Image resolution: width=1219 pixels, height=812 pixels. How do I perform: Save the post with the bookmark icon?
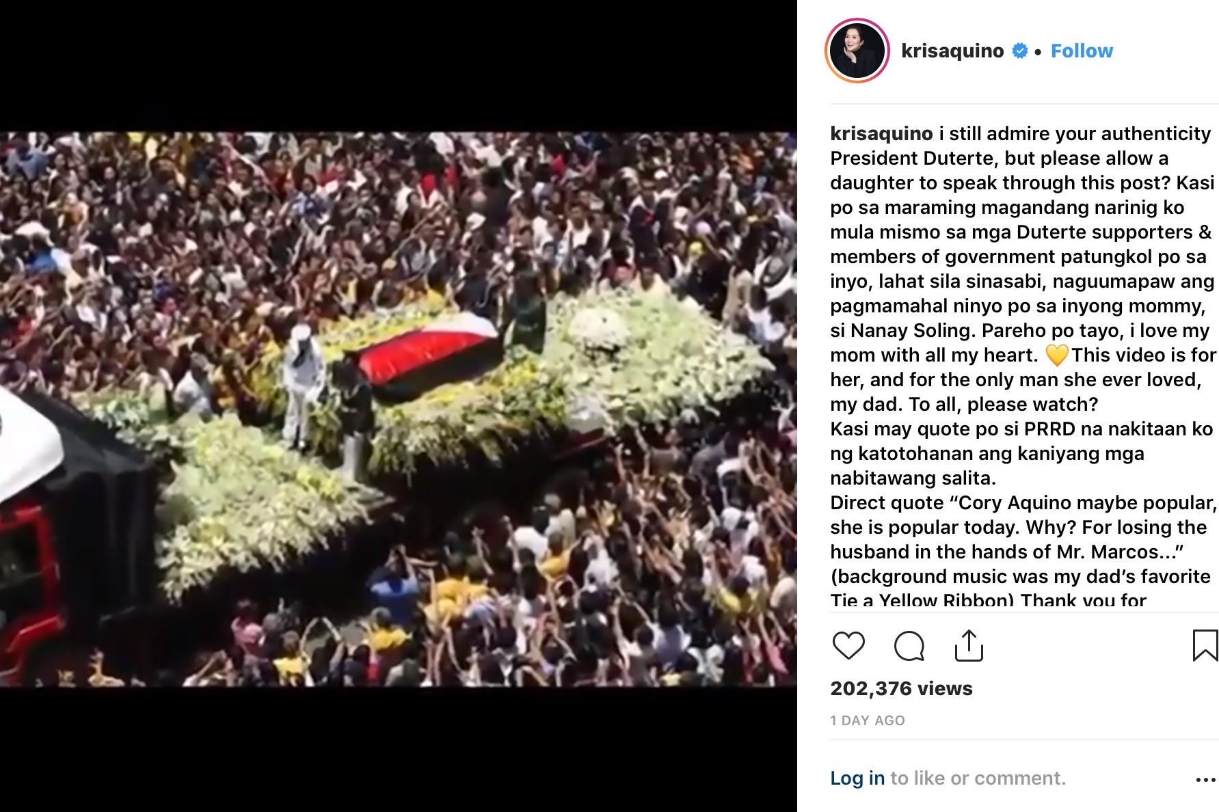(x=1205, y=646)
